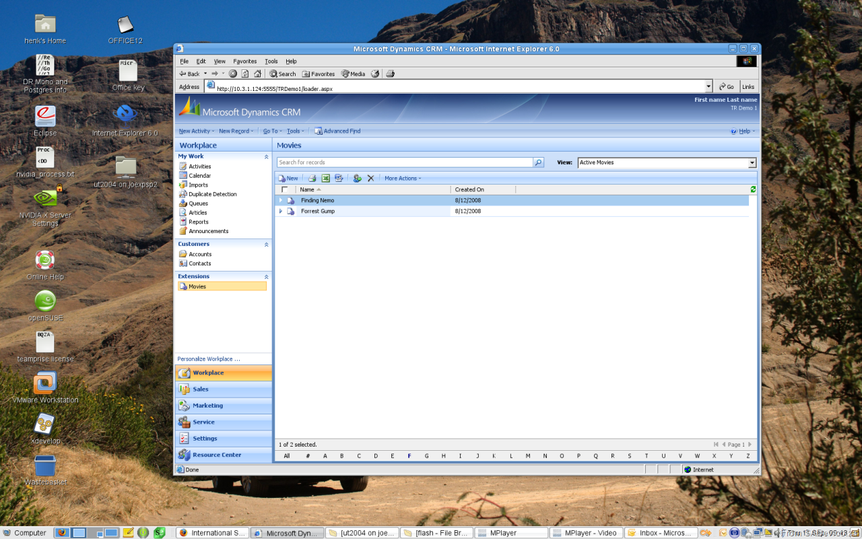Open the IE File menu

point(184,61)
